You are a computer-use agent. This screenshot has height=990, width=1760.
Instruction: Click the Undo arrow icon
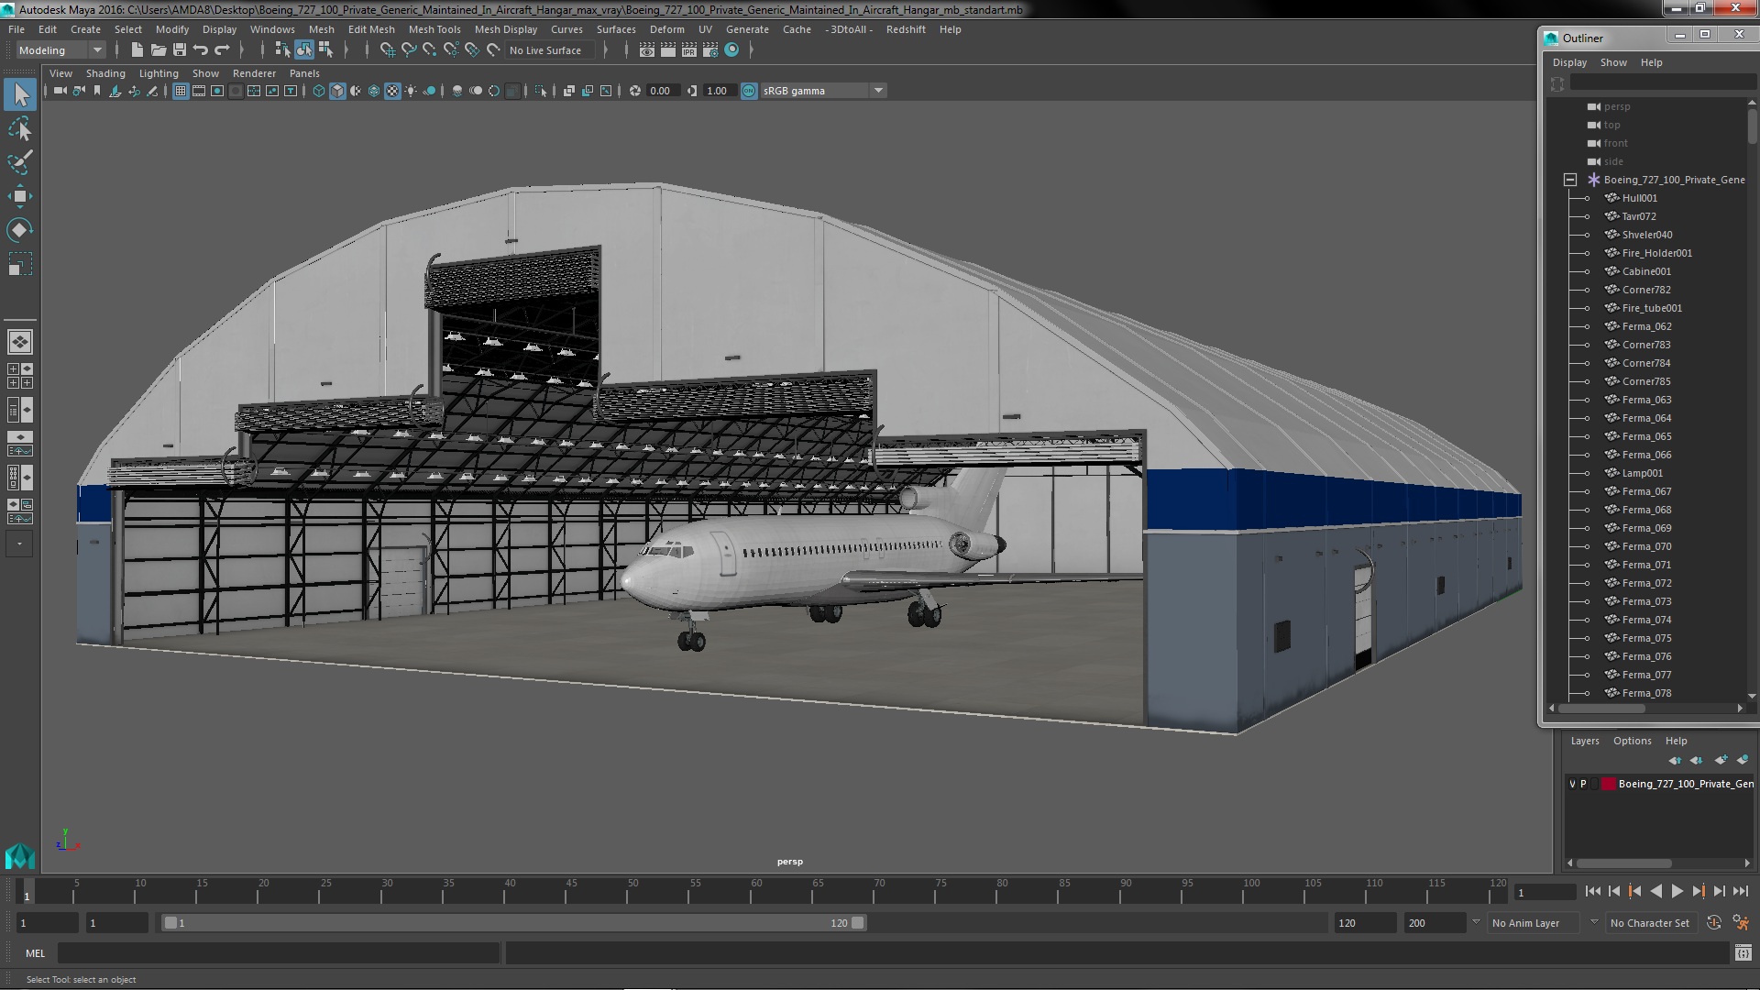pos(201,50)
